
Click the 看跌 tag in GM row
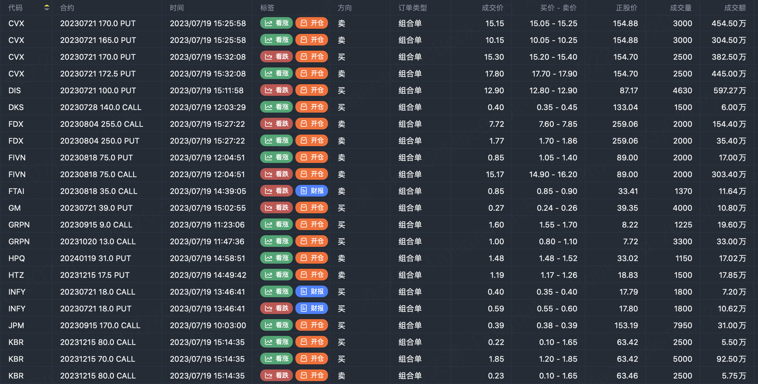276,208
